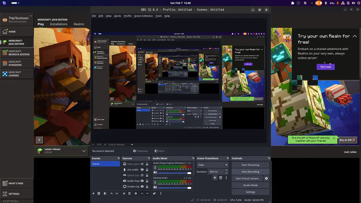361x203 pixels.
Task: Undock the Audio Mixer panel
Action: [193, 158]
